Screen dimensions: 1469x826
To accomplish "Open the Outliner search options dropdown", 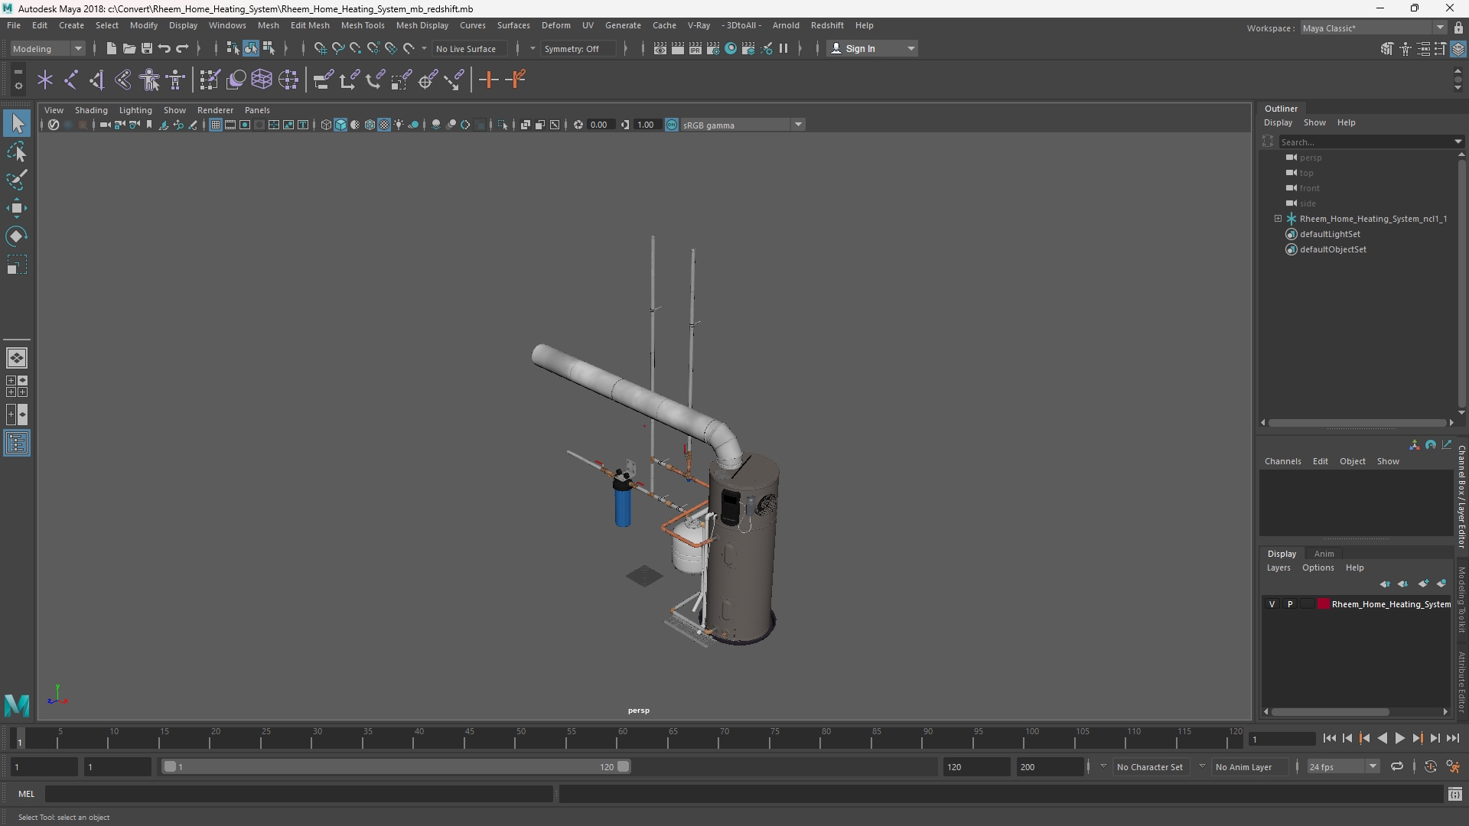I will [1458, 141].
